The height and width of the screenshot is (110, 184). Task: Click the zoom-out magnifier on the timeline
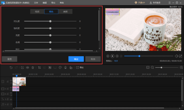click(152, 67)
